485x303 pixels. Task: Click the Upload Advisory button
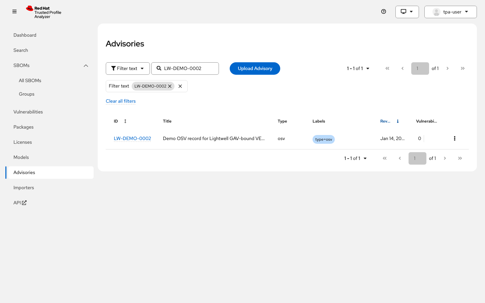point(255,68)
